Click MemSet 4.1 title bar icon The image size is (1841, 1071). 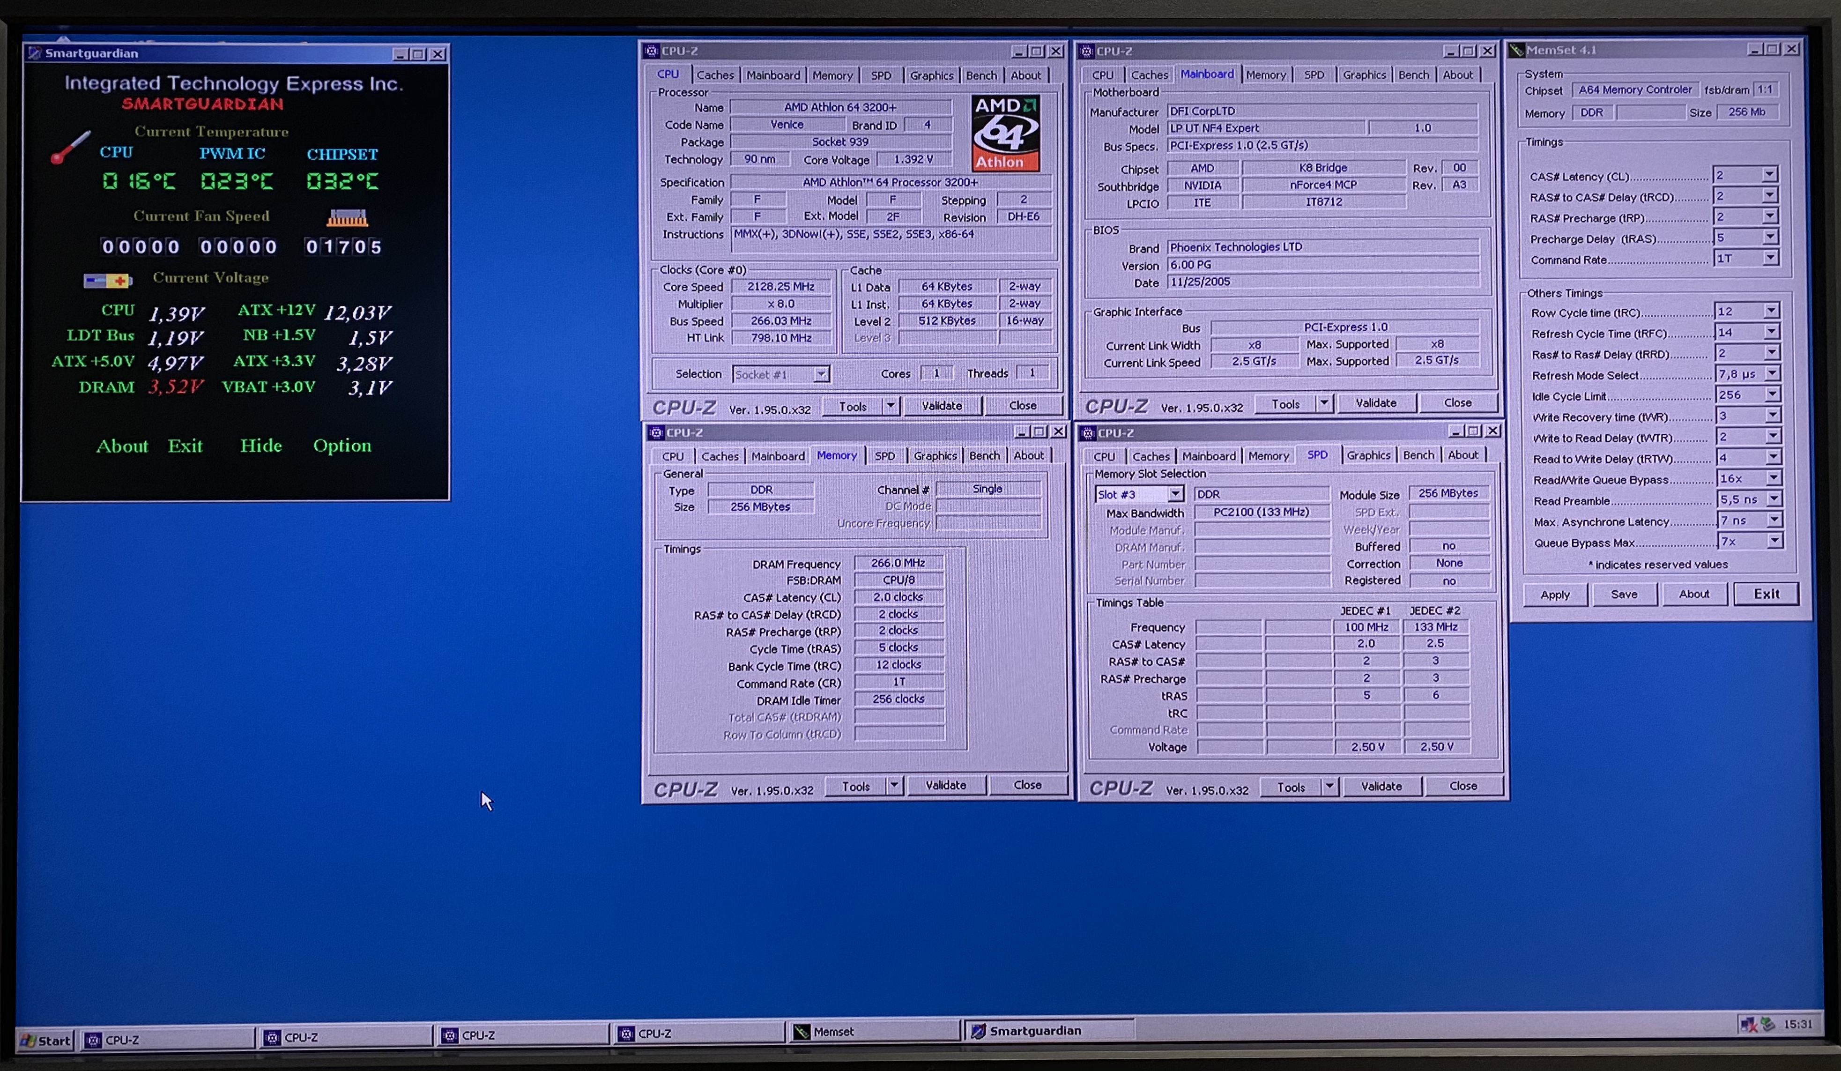click(1517, 51)
